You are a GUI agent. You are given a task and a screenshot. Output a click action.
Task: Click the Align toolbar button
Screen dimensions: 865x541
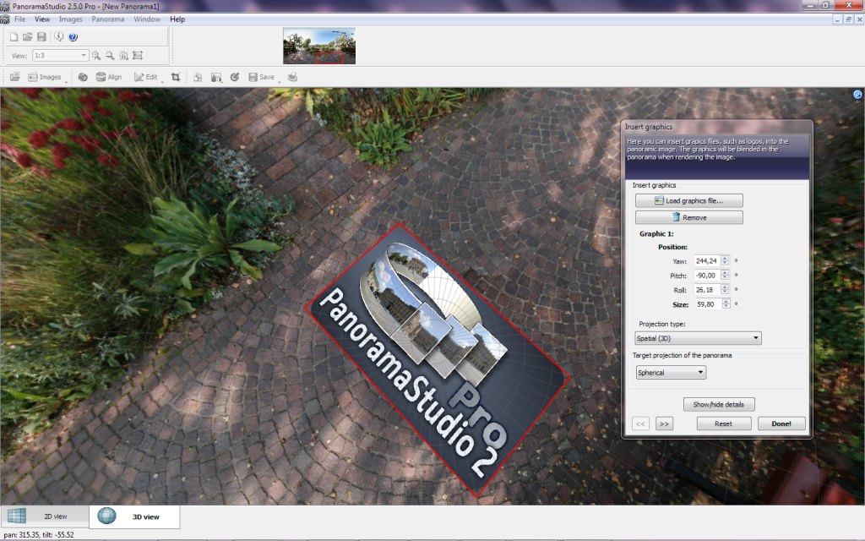109,77
